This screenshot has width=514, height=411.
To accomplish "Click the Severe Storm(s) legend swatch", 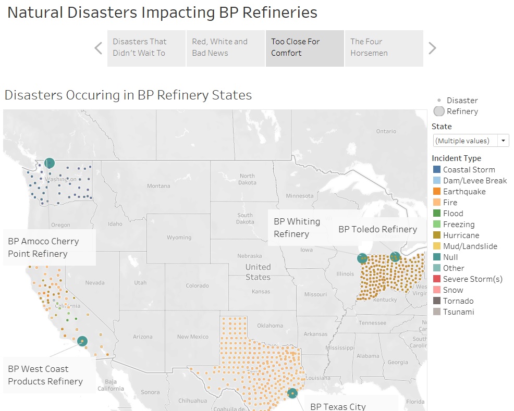I will tap(437, 279).
